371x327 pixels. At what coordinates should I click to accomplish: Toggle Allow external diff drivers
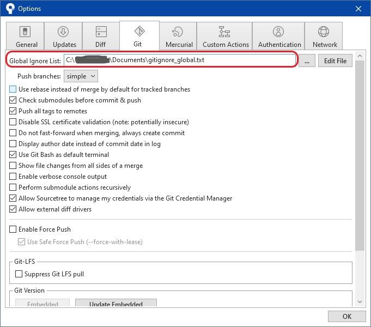coord(13,209)
